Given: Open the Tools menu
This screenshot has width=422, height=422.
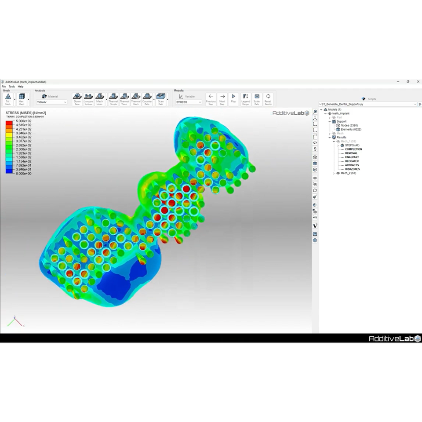Looking at the screenshot, I should (12, 87).
